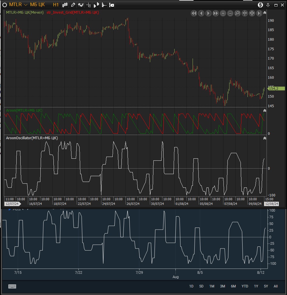Toggle the crosshair cursor tool
The width and height of the screenshot is (287, 295).
click(x=89, y=5)
